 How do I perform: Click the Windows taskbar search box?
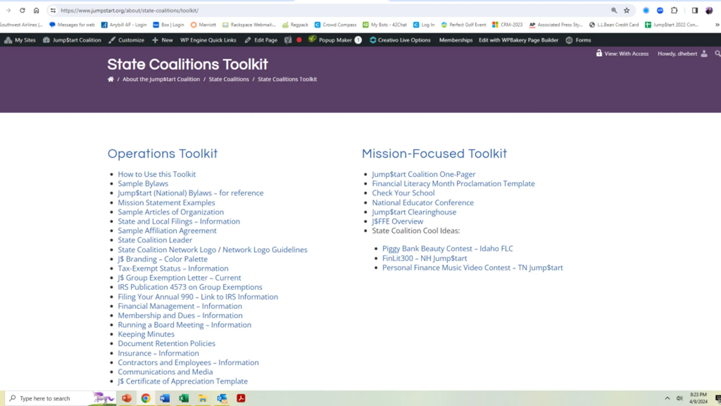[45, 398]
